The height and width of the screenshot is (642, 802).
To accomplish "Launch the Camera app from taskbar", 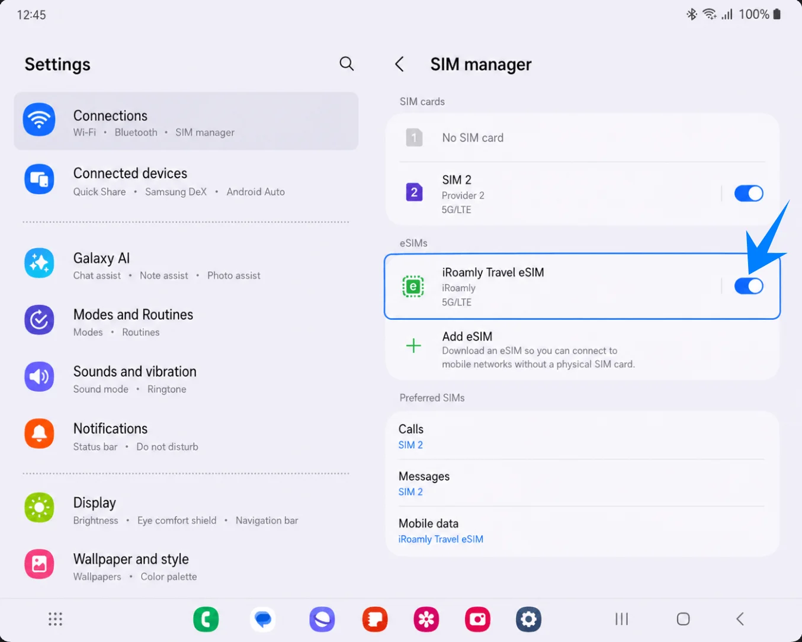I will click(x=477, y=619).
